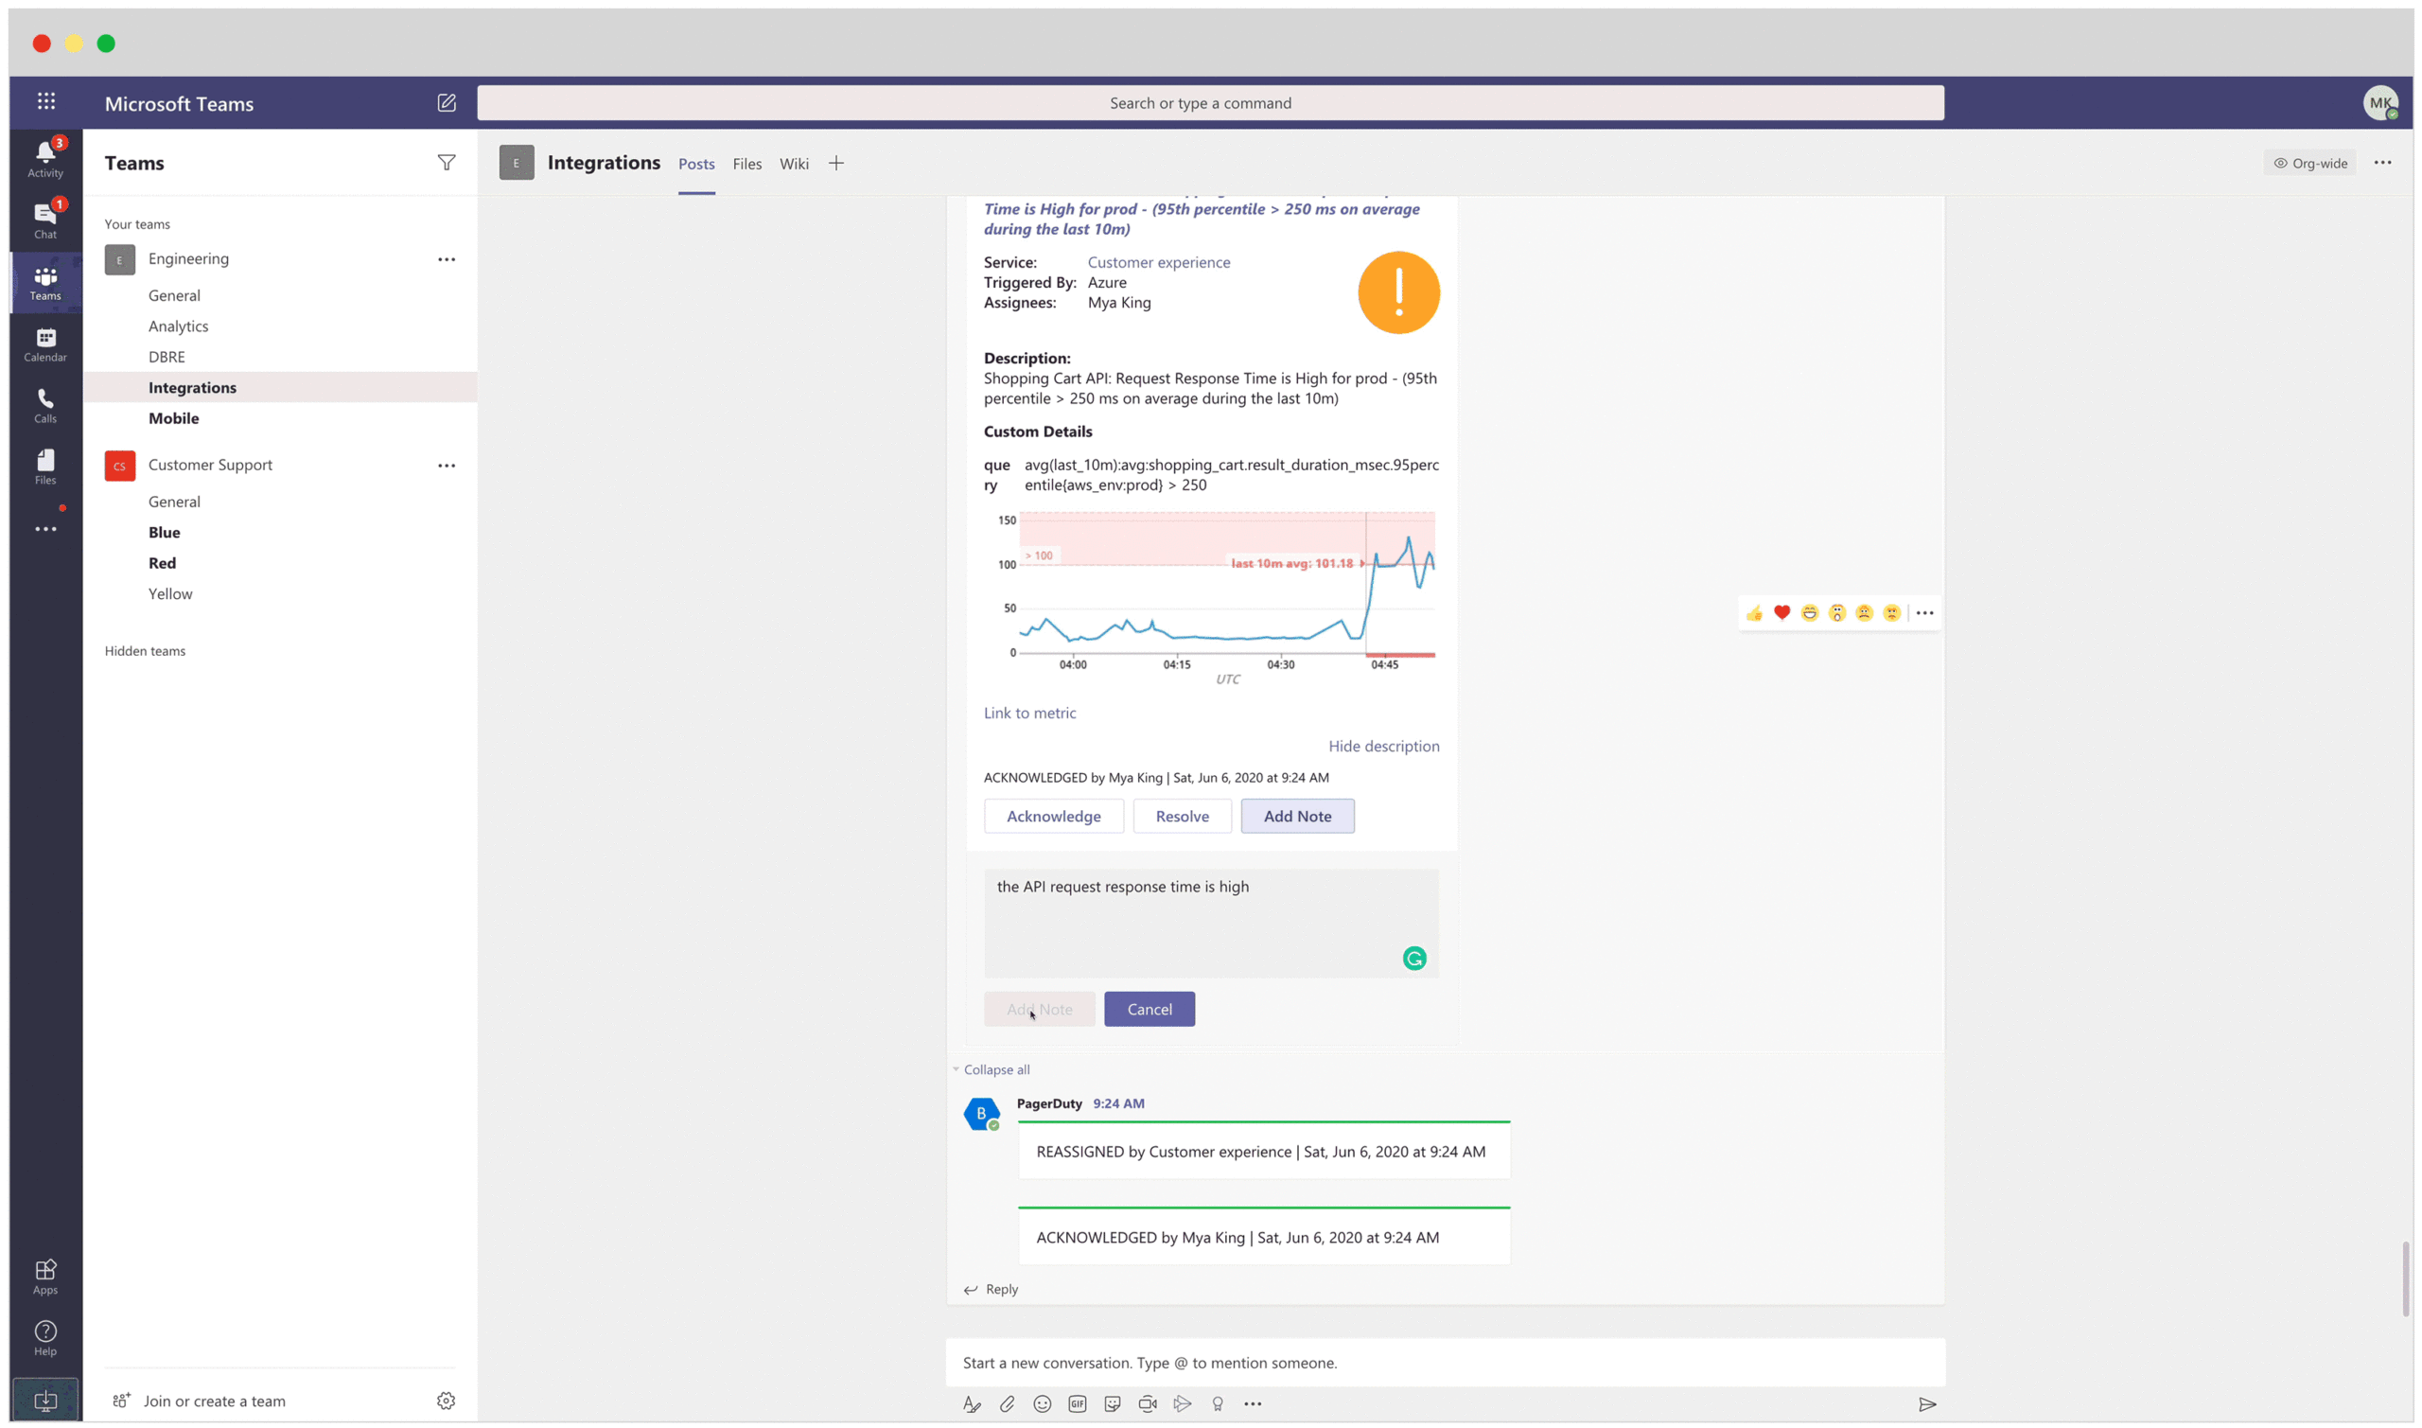Expand Engineering team options menu
The image size is (2422, 1428).
coord(446,256)
